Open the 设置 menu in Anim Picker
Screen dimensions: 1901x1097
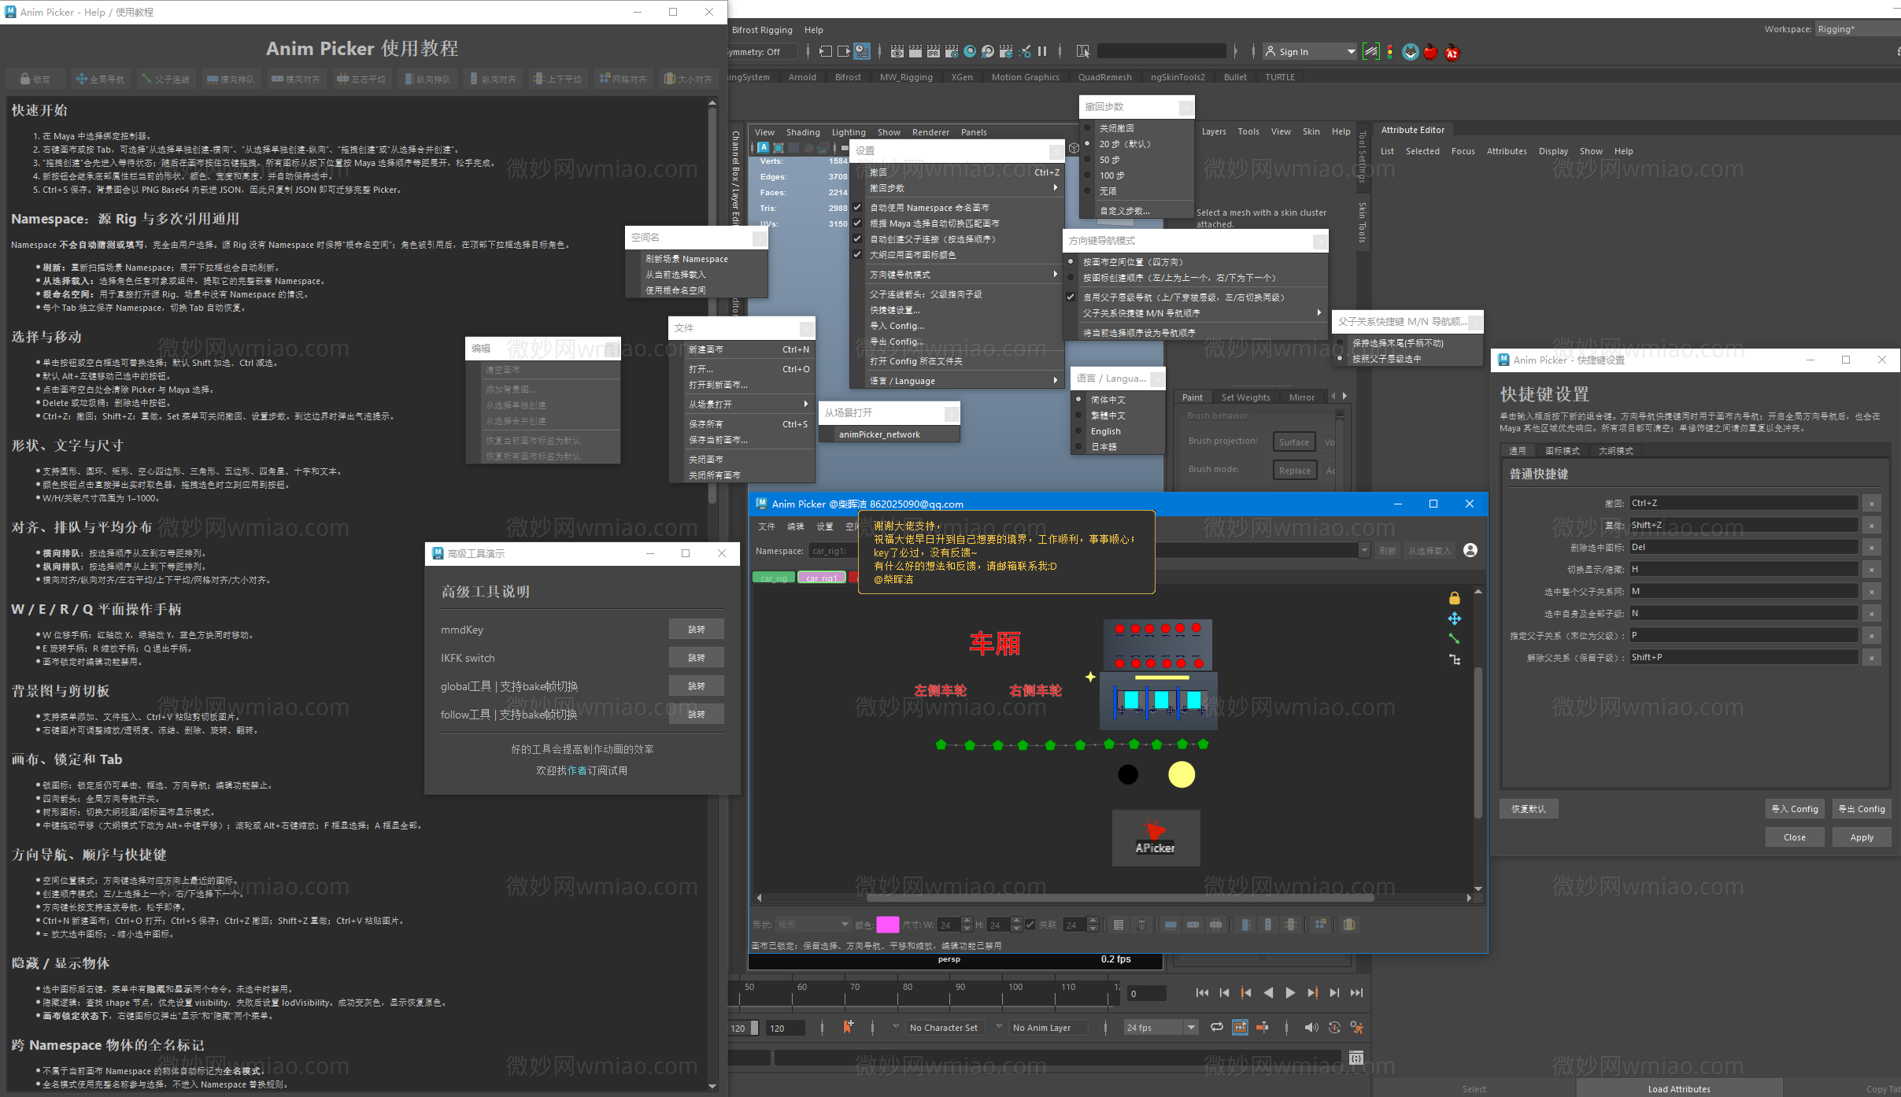coord(824,526)
